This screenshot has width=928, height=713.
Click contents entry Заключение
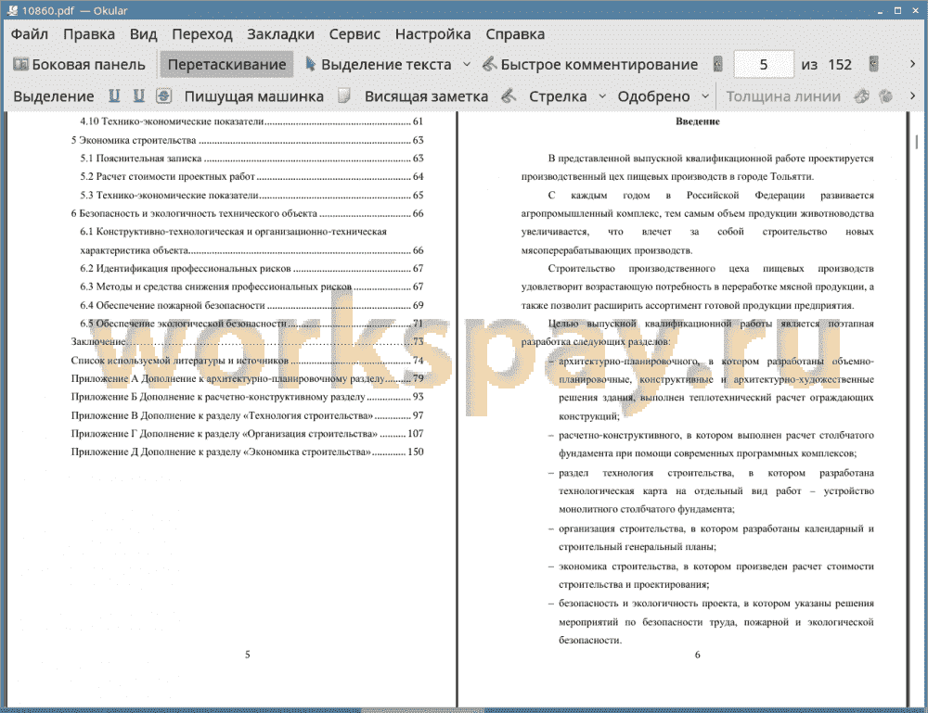click(x=248, y=341)
